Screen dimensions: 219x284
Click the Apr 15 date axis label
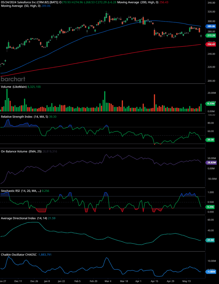coord(154,281)
